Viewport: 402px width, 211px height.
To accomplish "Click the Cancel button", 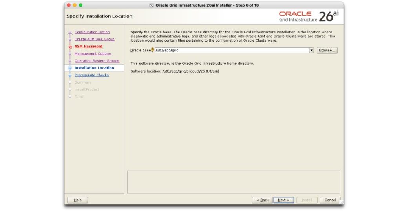I will (x=330, y=200).
